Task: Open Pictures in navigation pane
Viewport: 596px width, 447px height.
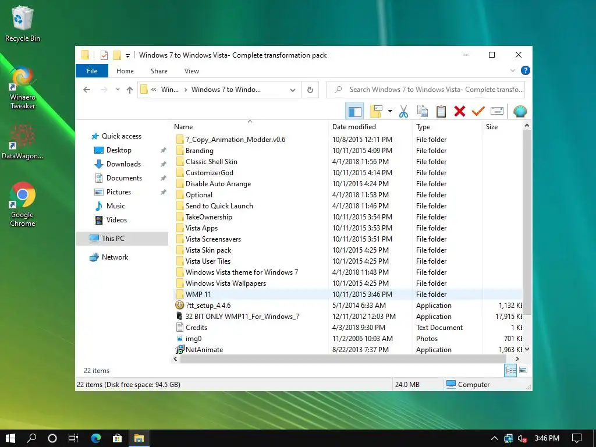Action: tap(118, 192)
